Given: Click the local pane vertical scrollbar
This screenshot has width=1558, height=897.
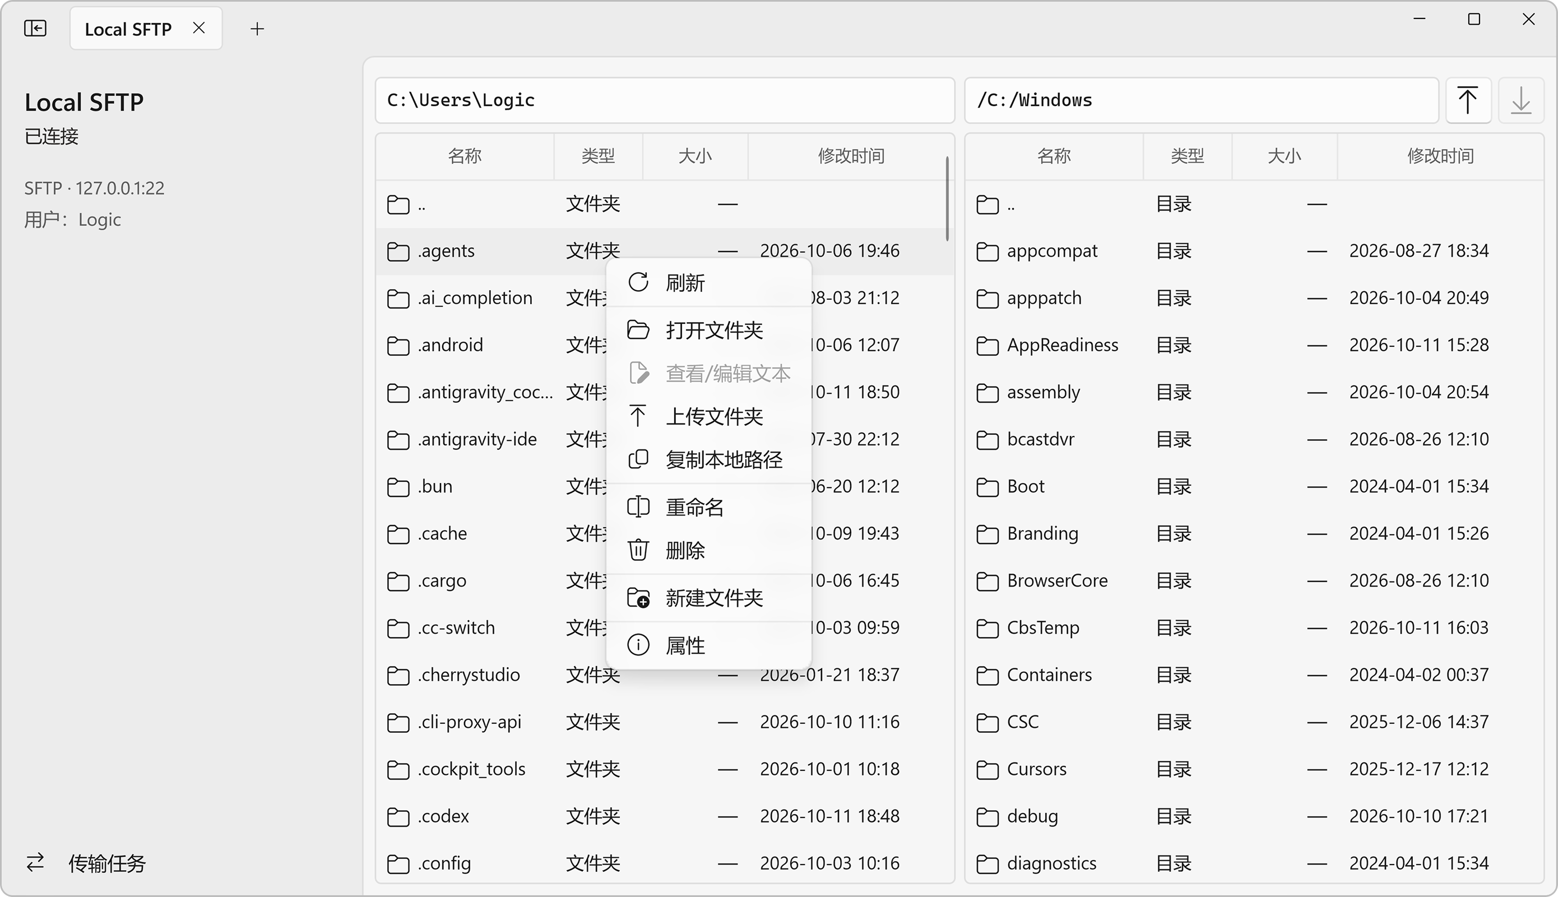Looking at the screenshot, I should pos(947,199).
